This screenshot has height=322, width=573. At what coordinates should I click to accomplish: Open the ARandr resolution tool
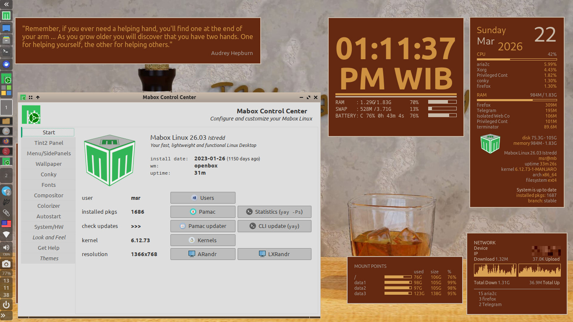(x=203, y=254)
